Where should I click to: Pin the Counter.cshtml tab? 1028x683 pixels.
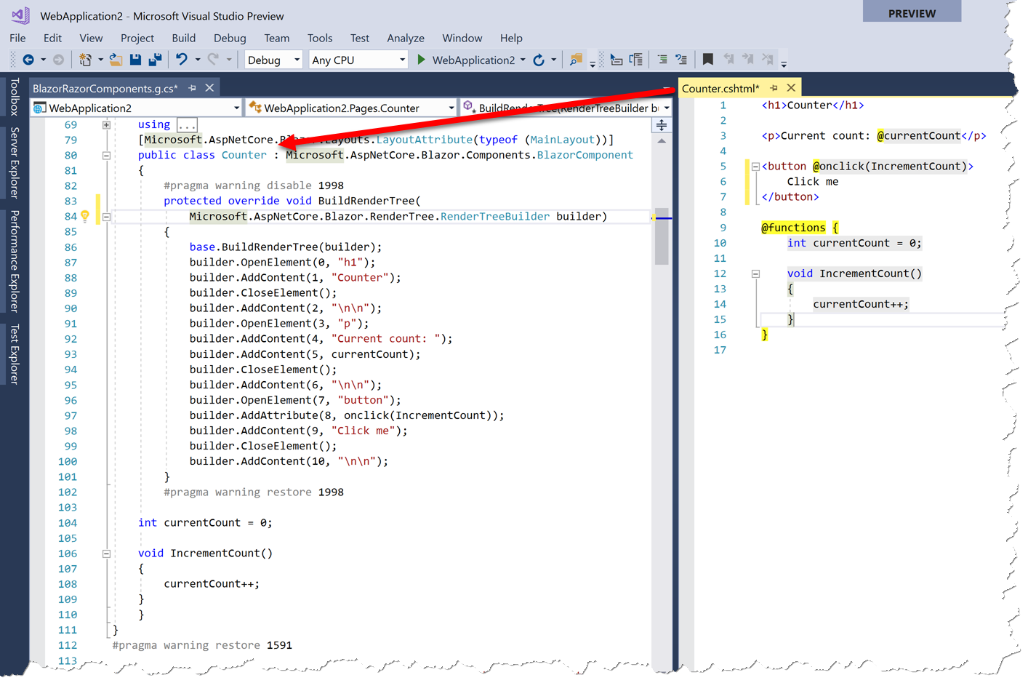[774, 88]
